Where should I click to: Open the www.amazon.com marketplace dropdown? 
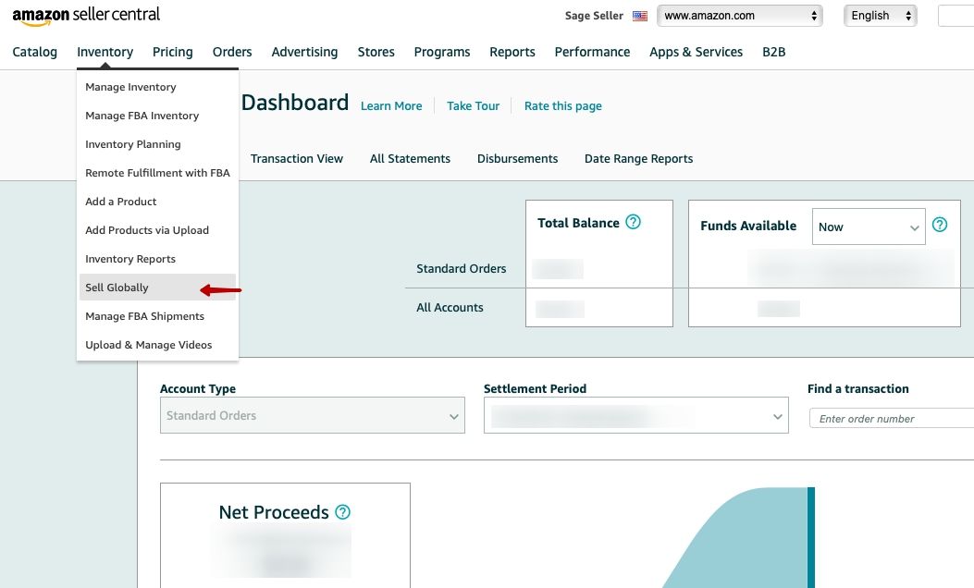740,16
